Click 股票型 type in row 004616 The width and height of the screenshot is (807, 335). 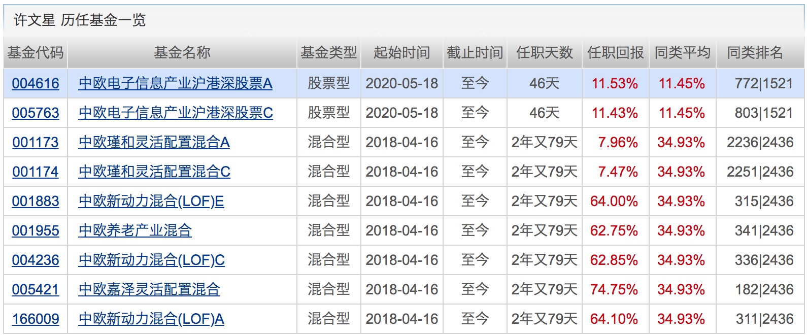click(329, 83)
